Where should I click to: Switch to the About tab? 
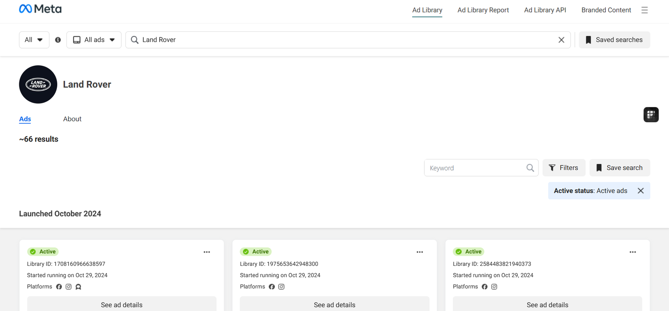coord(72,119)
